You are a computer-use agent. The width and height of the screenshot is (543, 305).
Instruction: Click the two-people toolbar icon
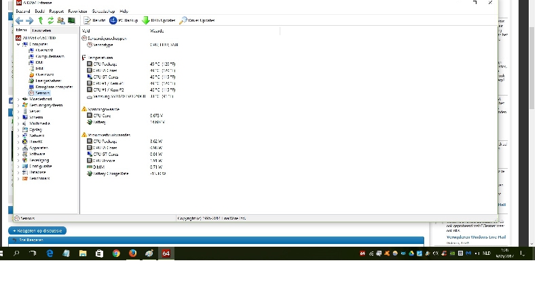(61, 20)
